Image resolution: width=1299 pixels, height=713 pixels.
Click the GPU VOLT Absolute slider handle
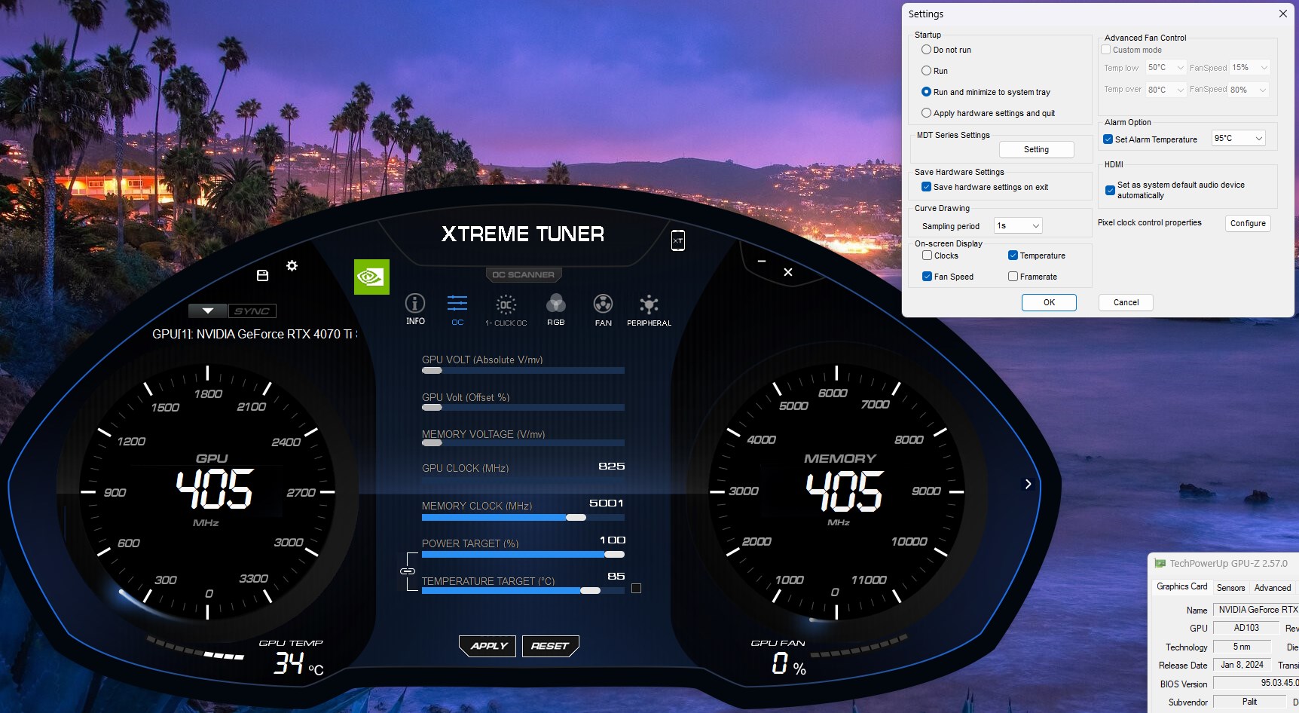[432, 370]
